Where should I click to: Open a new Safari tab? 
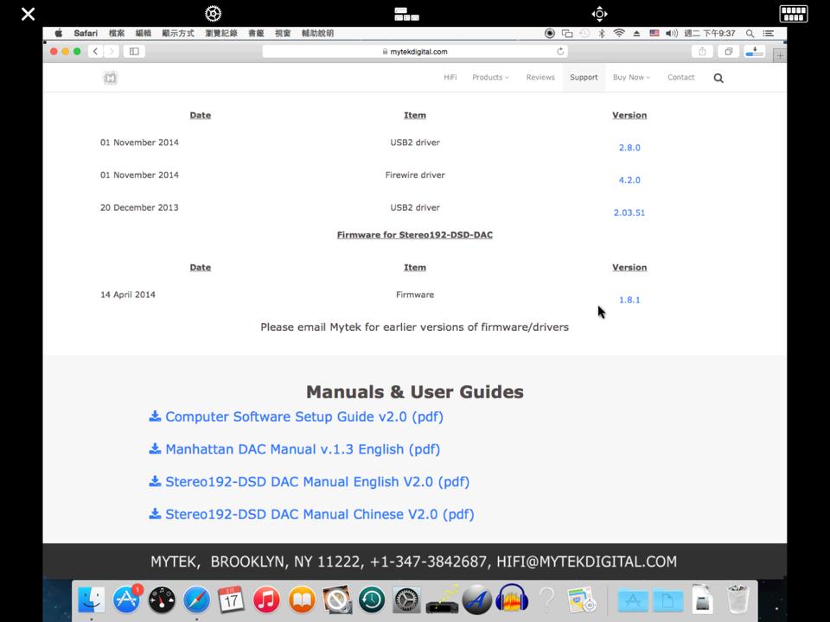coord(780,55)
